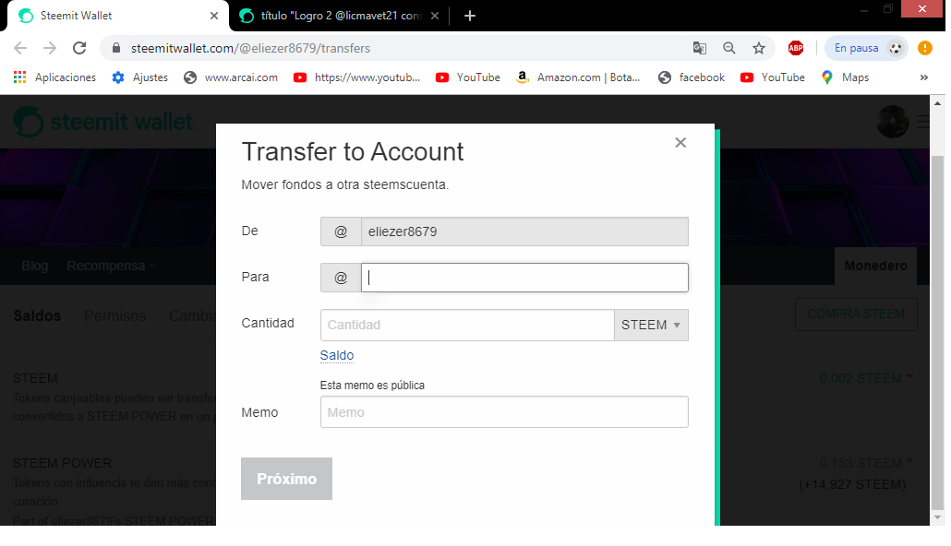951x546 pixels.
Task: Open the Ajustes bookmark
Action: point(140,77)
